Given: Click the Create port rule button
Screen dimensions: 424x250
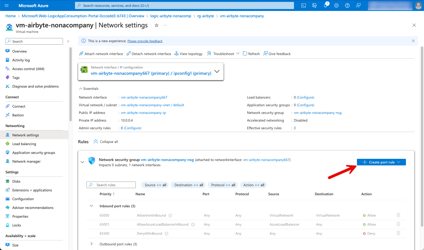Looking at the screenshot, I should click(381, 162).
